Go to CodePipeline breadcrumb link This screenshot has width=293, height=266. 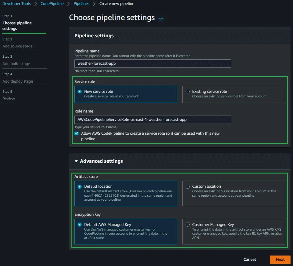pos(52,4)
